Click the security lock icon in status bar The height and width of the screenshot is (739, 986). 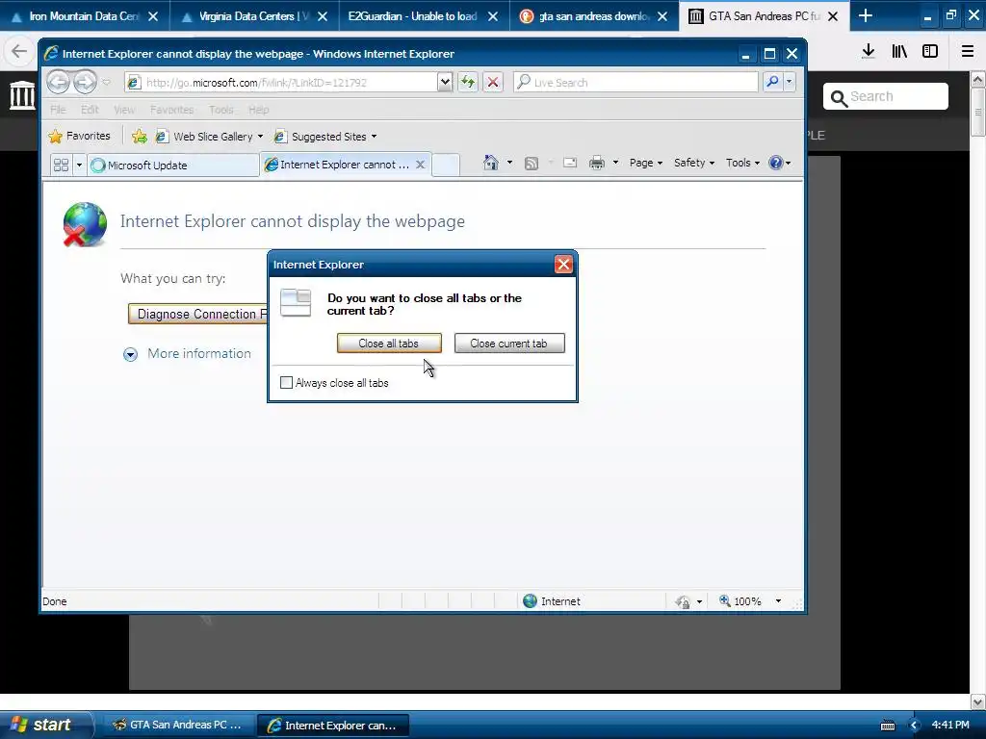coord(683,601)
